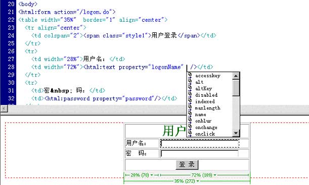
Task: Pick the altKey attribute suggestion
Action: [x=203, y=88]
